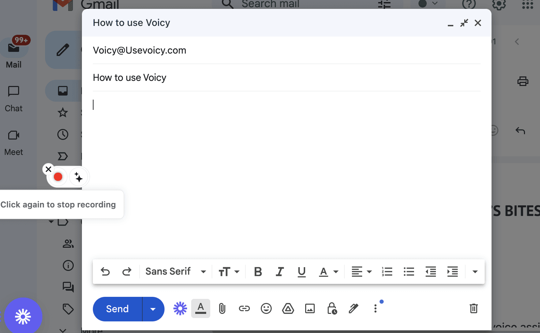Open the Snoozed clock folder icon
540x333 pixels.
click(63, 134)
